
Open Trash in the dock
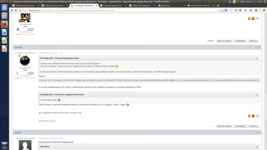[4, 145]
